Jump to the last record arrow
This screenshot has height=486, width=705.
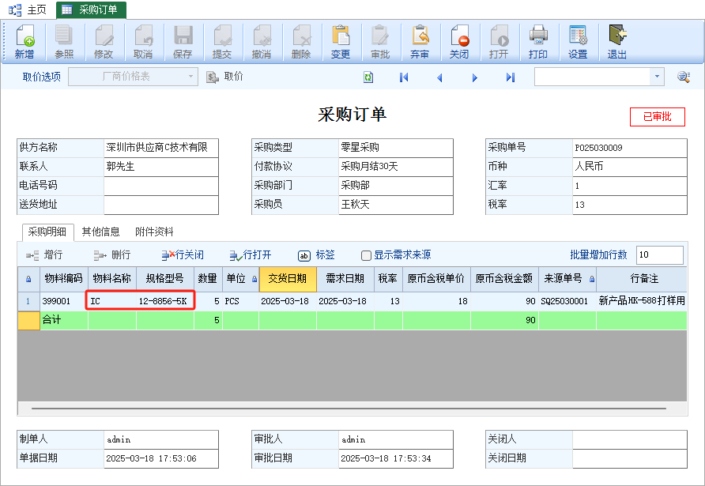pyautogui.click(x=510, y=77)
